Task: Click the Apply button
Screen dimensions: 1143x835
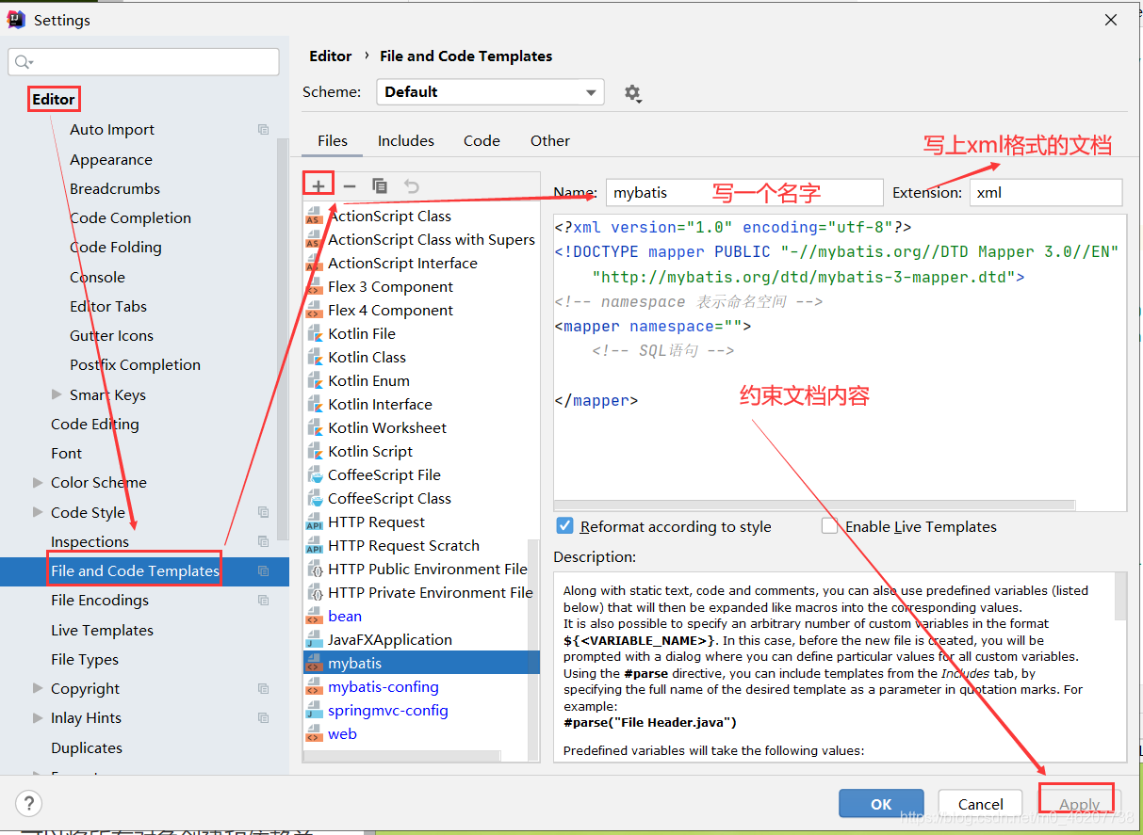Action: [x=1079, y=804]
